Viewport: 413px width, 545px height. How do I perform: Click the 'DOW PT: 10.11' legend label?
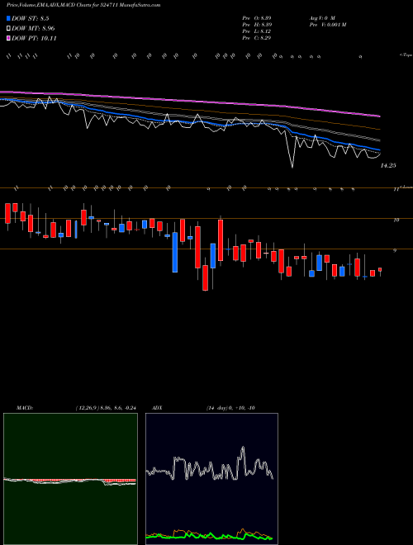(x=34, y=38)
